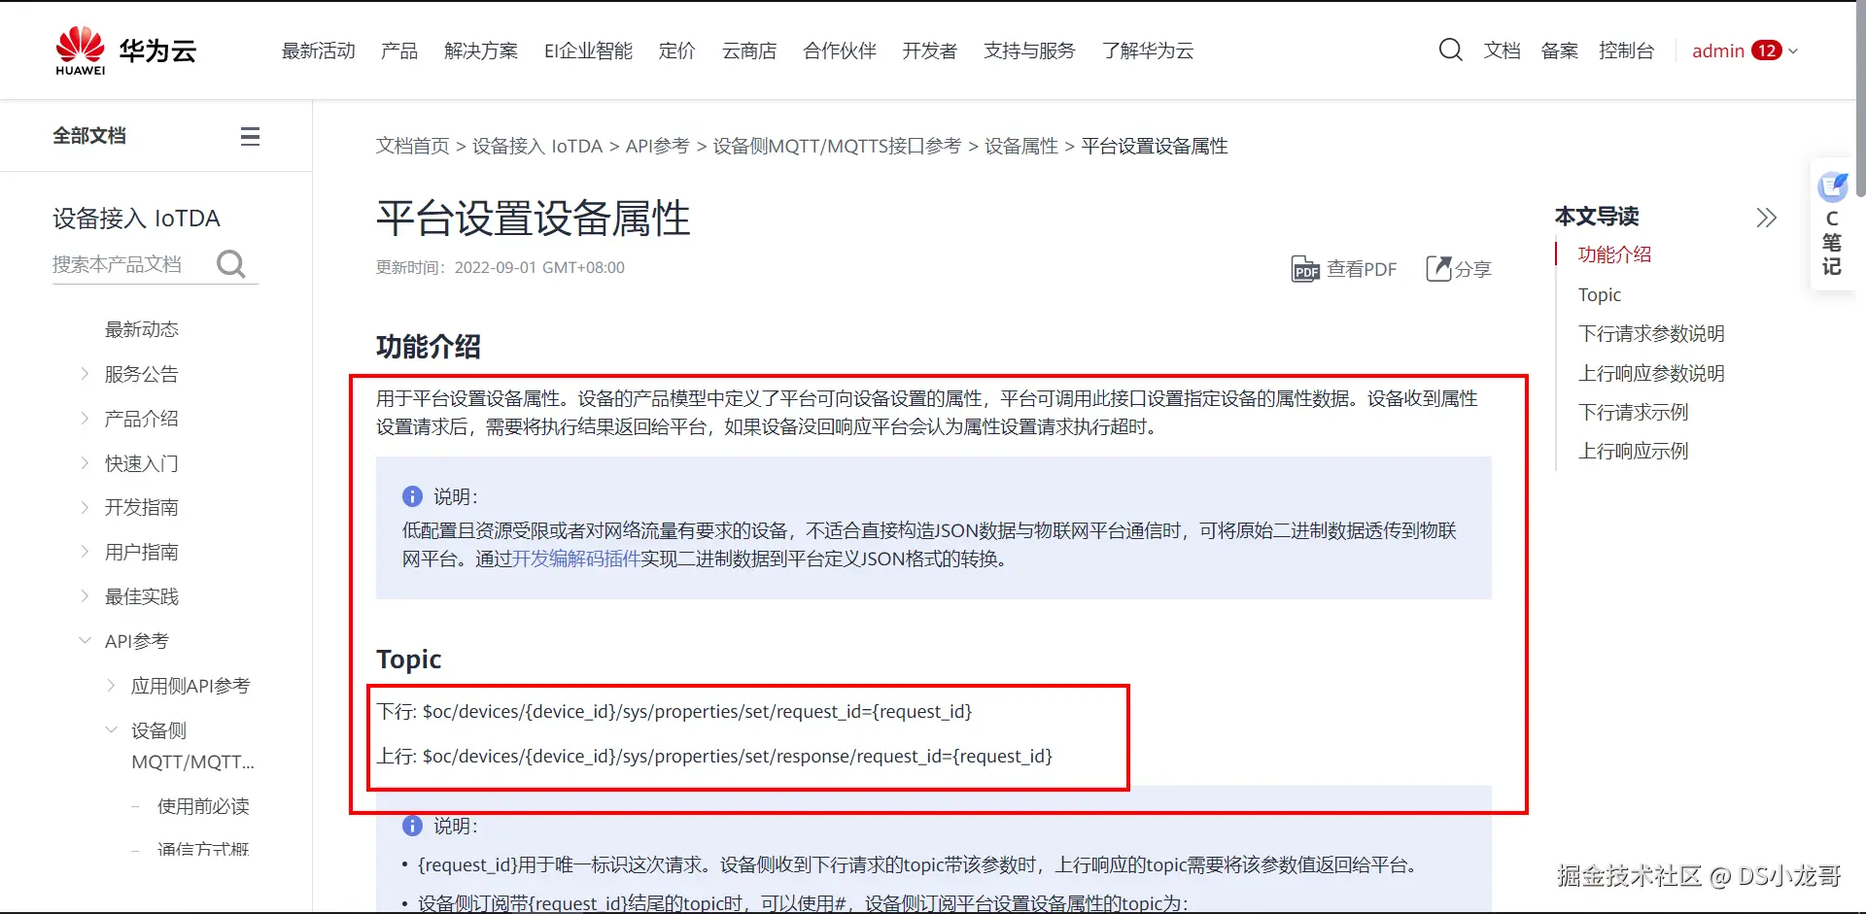Viewport: 1866px width, 914px height.
Task: Collapse the 设备侧 MQTT/MQTT... tree item
Action: (x=111, y=730)
